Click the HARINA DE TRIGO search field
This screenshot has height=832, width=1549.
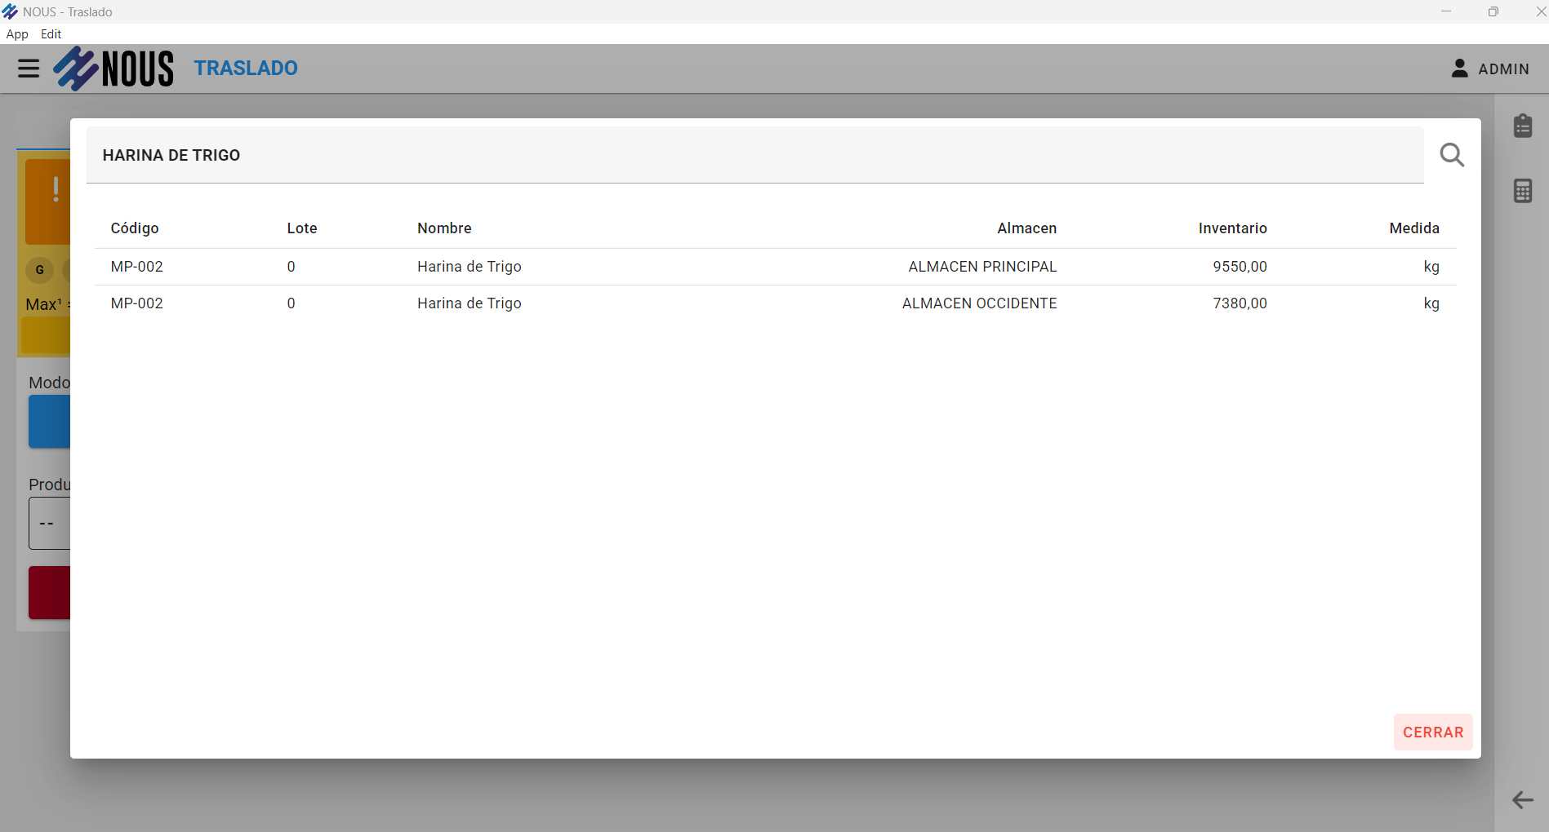pos(754,155)
